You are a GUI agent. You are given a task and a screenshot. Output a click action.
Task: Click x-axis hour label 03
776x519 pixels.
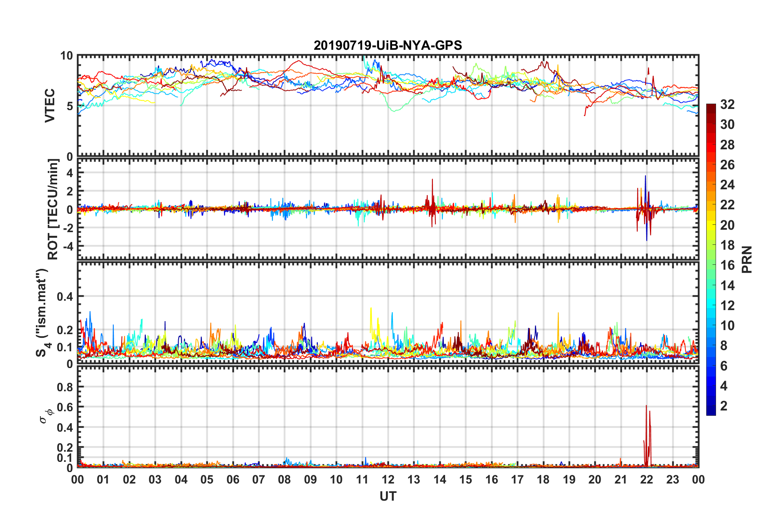(155, 479)
